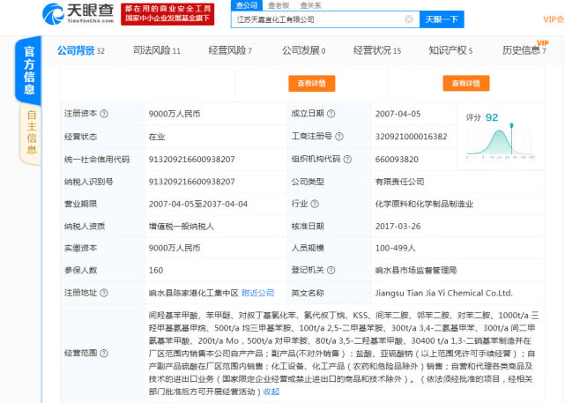Clear the search box with the X icon
The image size is (565, 403).
(x=409, y=19)
